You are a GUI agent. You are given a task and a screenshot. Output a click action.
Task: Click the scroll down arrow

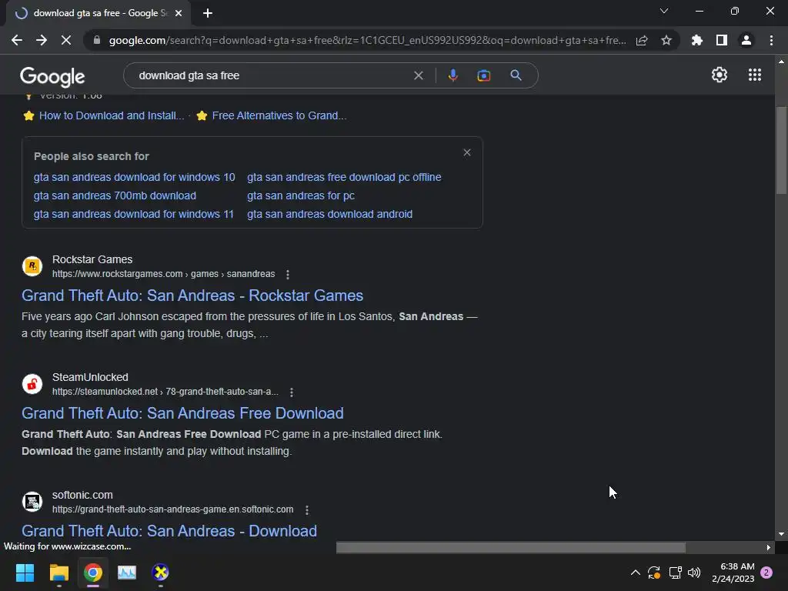(x=781, y=534)
